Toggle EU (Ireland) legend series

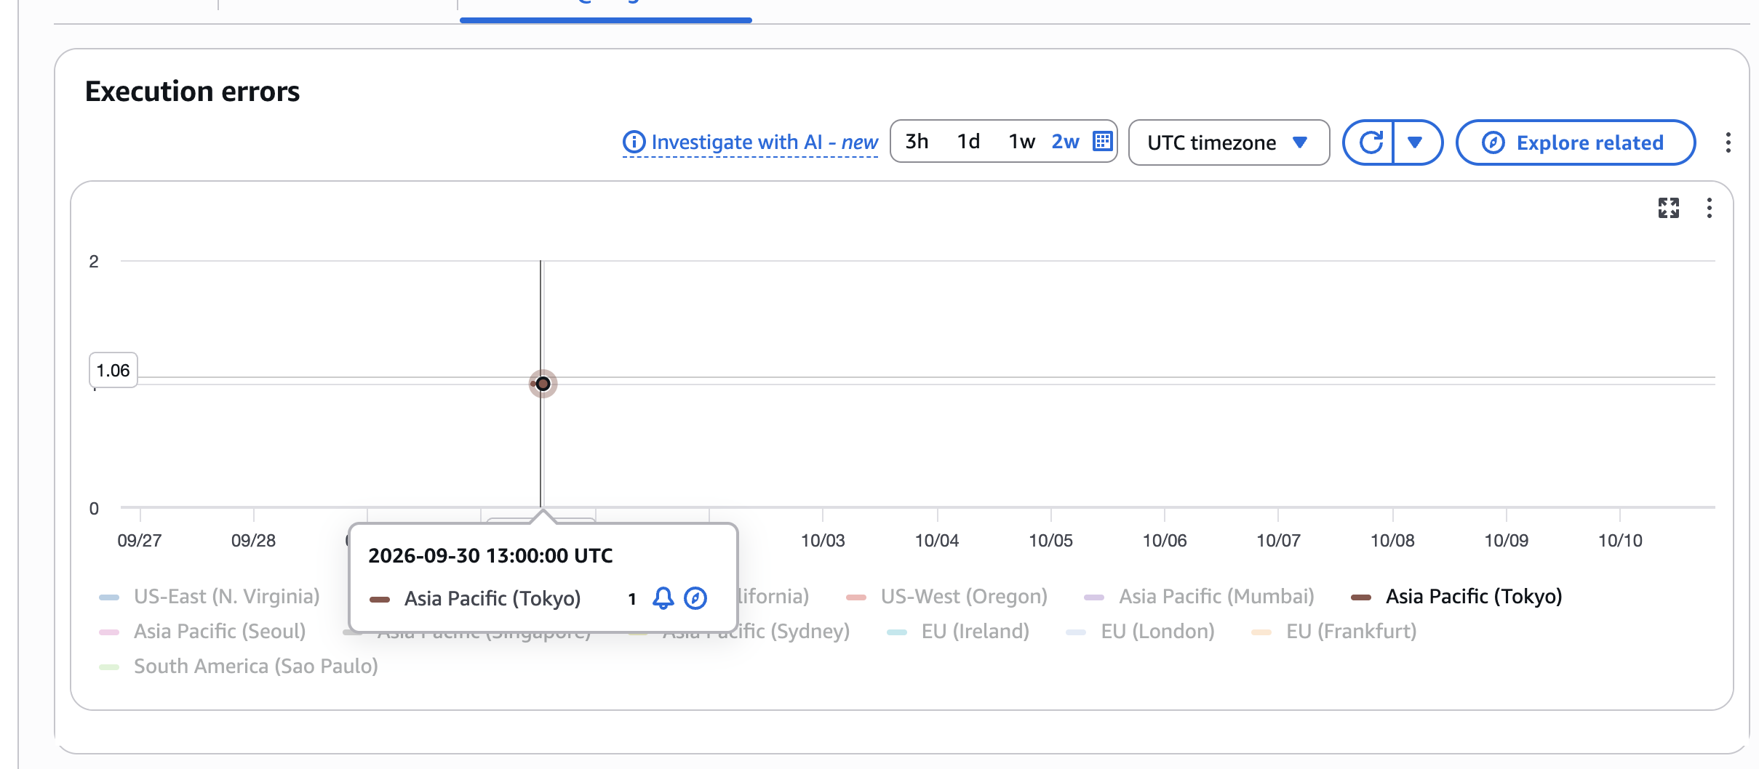pyautogui.click(x=959, y=632)
